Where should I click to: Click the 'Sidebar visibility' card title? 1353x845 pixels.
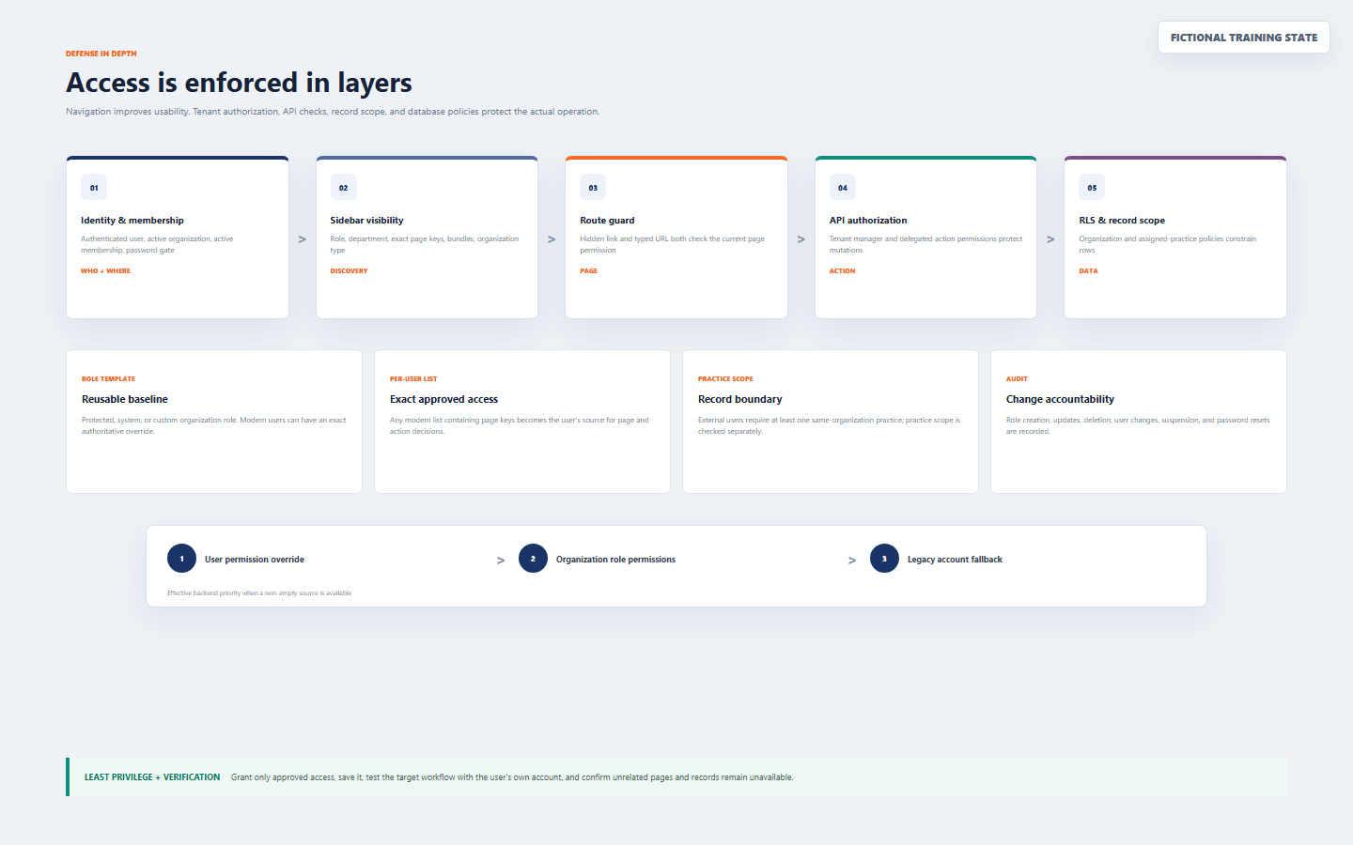coord(366,221)
